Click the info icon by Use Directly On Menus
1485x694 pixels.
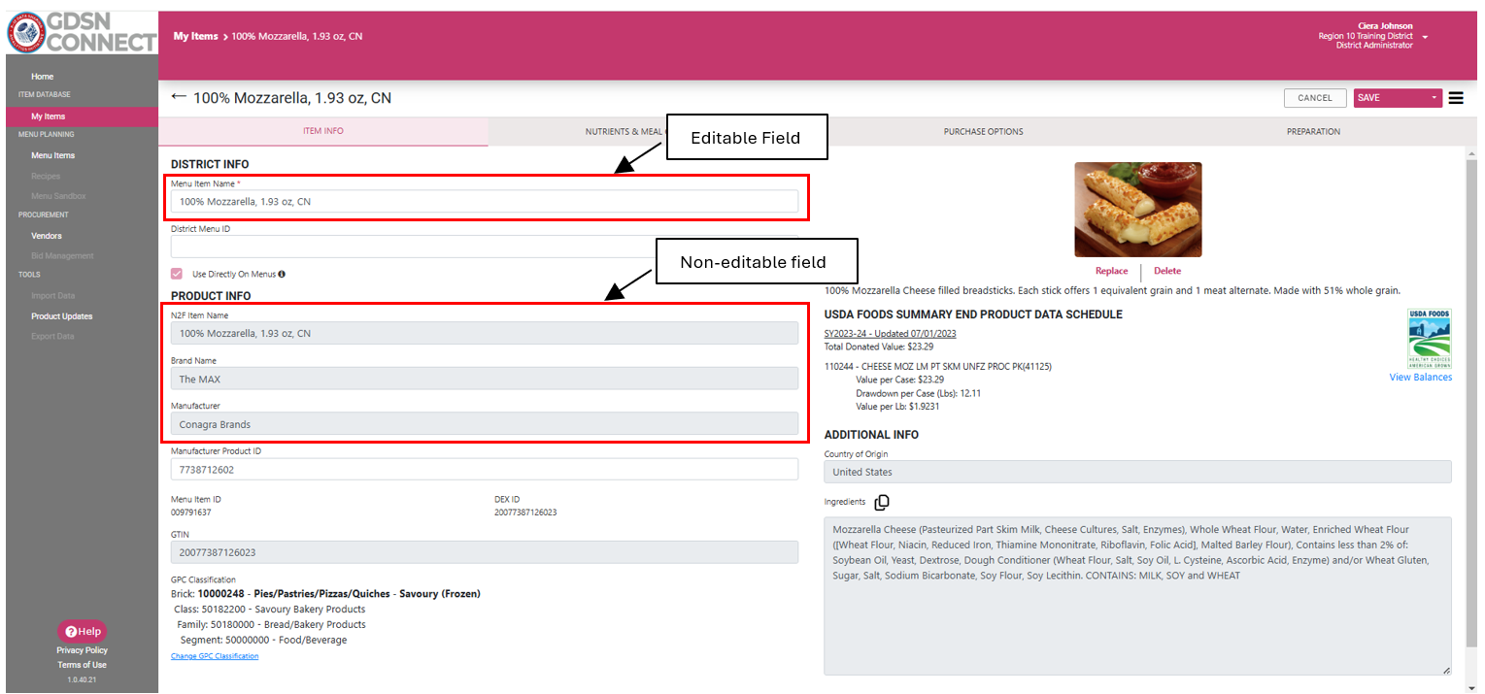click(x=282, y=275)
